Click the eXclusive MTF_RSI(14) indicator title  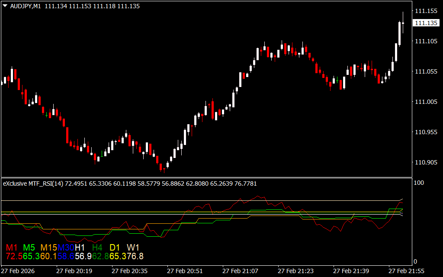[x=33, y=184]
